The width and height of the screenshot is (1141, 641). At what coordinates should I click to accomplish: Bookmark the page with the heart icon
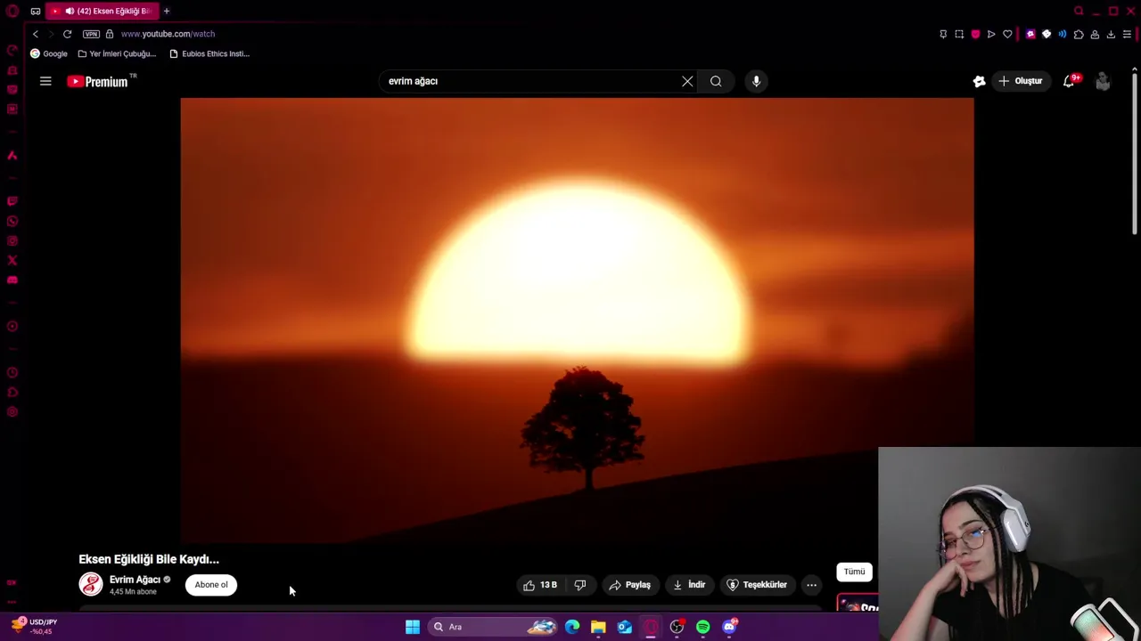(x=1007, y=34)
